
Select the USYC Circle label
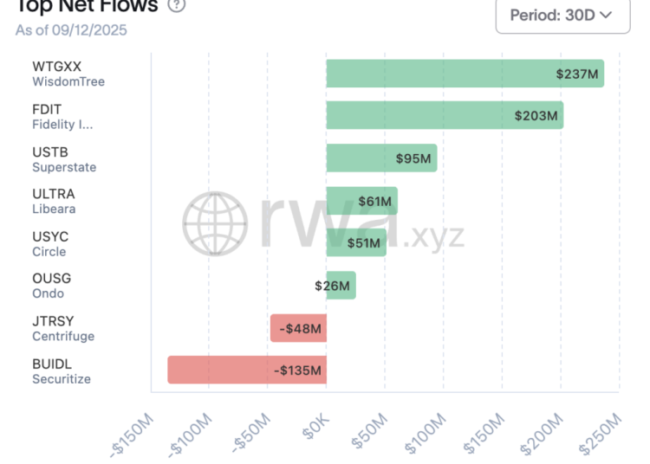50,243
